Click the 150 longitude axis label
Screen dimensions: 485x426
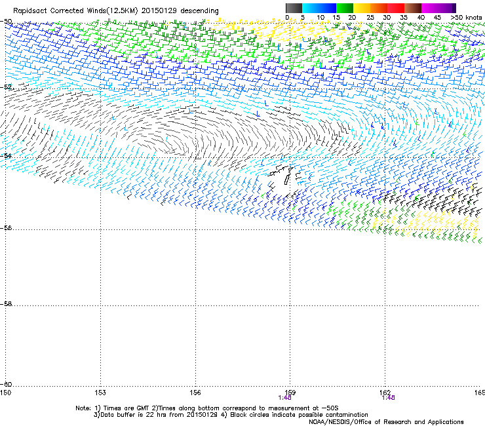[5, 393]
